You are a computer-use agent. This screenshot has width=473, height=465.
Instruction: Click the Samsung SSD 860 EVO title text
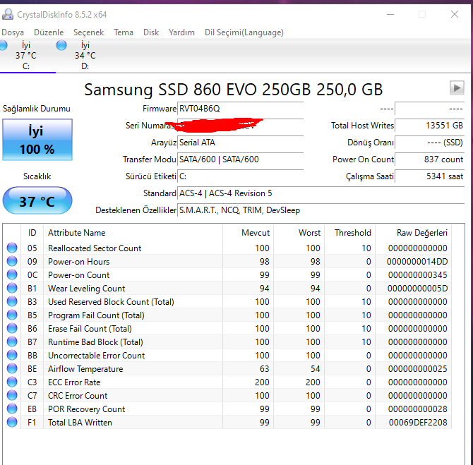point(233,90)
